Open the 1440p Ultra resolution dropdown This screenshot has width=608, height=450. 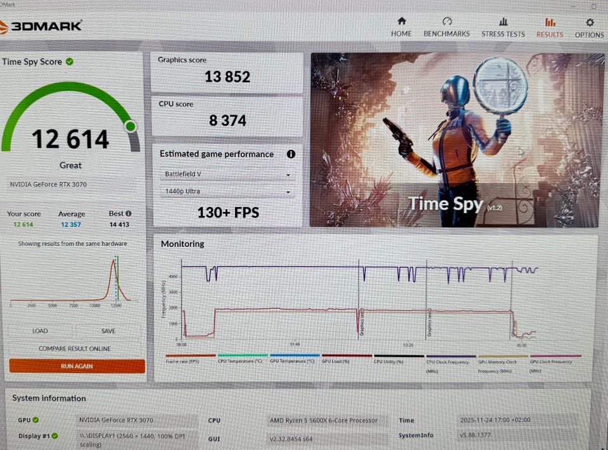click(x=227, y=192)
